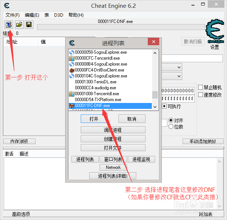Click address table scroll down arrow
This screenshot has width=227, height=220.
220,206
